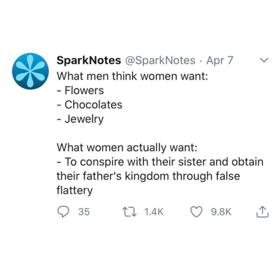Click the 35 replies count
278x278 pixels.
pyautogui.click(x=84, y=212)
